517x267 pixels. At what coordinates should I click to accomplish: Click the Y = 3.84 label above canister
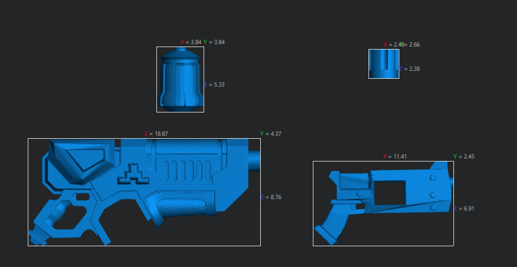pyautogui.click(x=214, y=42)
